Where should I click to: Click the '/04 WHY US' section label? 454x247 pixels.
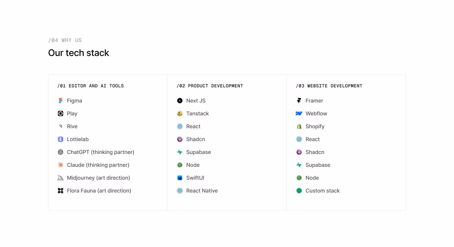65,40
